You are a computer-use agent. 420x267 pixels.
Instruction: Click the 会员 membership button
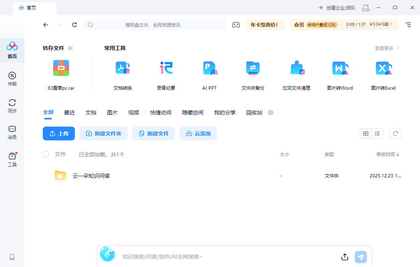click(x=299, y=25)
